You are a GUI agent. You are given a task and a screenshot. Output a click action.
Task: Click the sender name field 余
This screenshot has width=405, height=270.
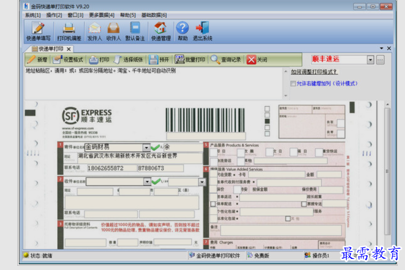pos(183,148)
